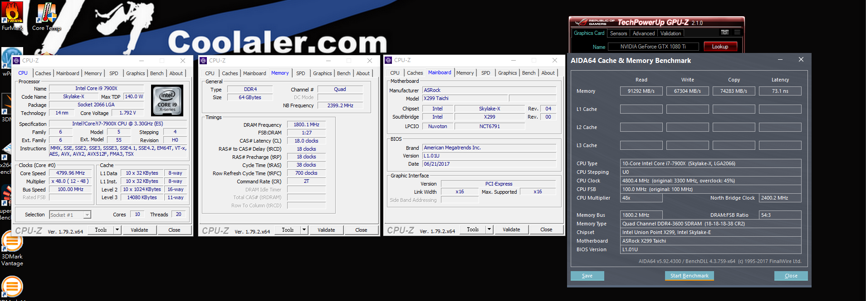
Task: Click the DRAM Frequency value 1800.1 MHz
Action: [306, 124]
